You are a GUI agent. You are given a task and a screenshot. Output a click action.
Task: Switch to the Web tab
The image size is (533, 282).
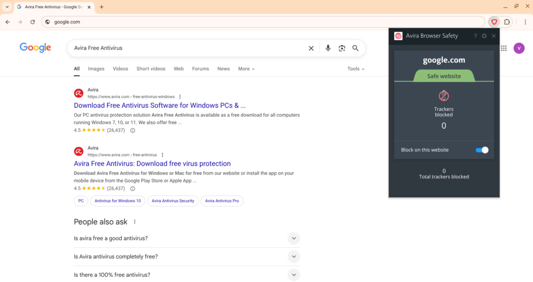[x=179, y=69]
